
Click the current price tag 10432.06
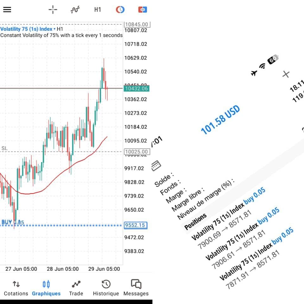[136, 89]
